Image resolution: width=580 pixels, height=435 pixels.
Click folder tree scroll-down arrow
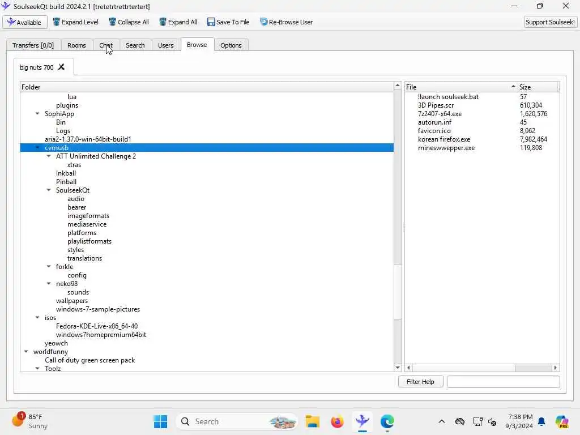[x=398, y=367]
